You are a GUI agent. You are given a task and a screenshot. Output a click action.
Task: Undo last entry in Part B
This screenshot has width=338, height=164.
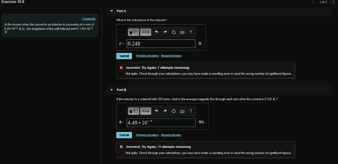(157, 111)
